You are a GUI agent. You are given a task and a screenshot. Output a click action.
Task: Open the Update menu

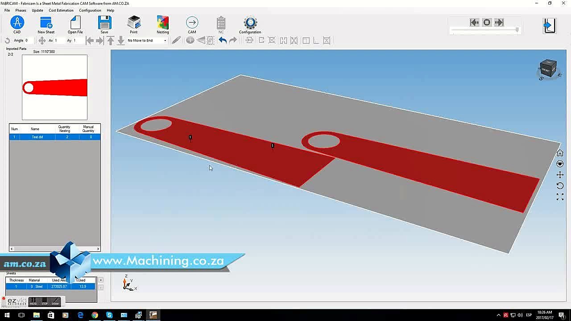click(x=37, y=10)
